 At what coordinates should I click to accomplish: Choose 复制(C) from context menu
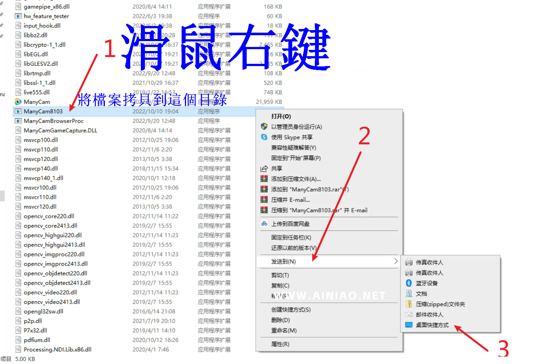click(280, 285)
